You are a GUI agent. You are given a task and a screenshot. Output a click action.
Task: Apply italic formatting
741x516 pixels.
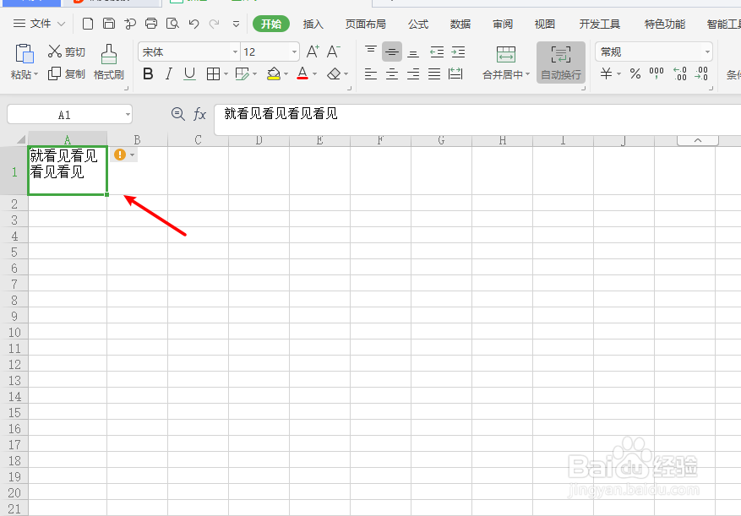coord(168,74)
